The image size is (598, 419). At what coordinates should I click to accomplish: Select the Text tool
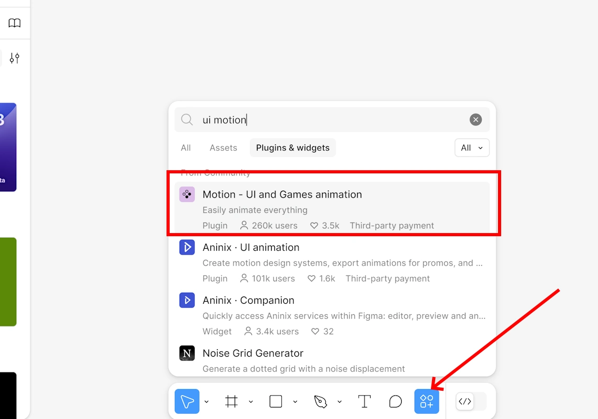point(364,401)
